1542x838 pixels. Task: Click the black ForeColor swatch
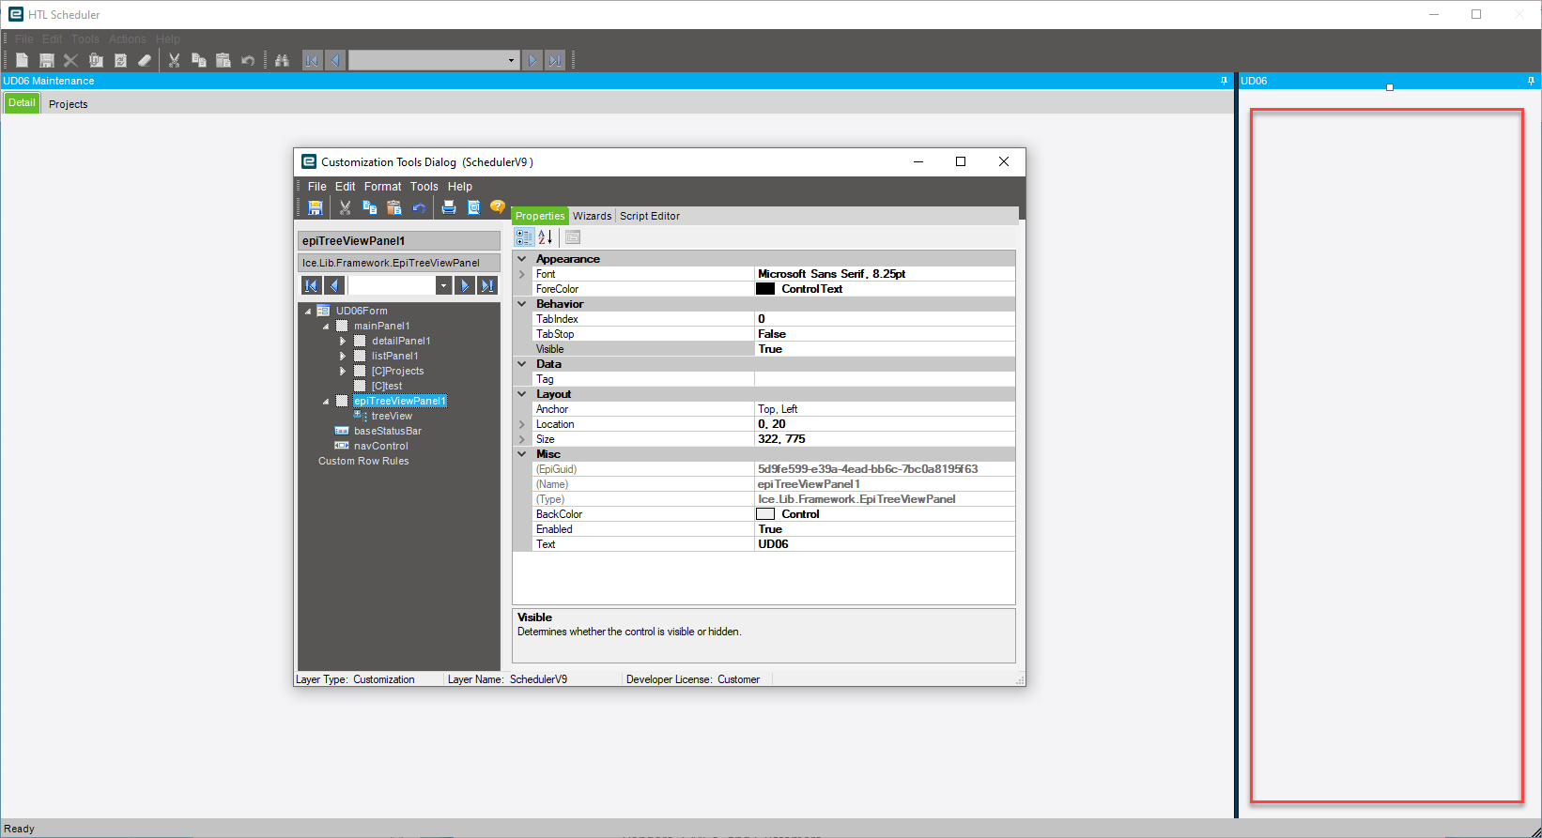(765, 289)
